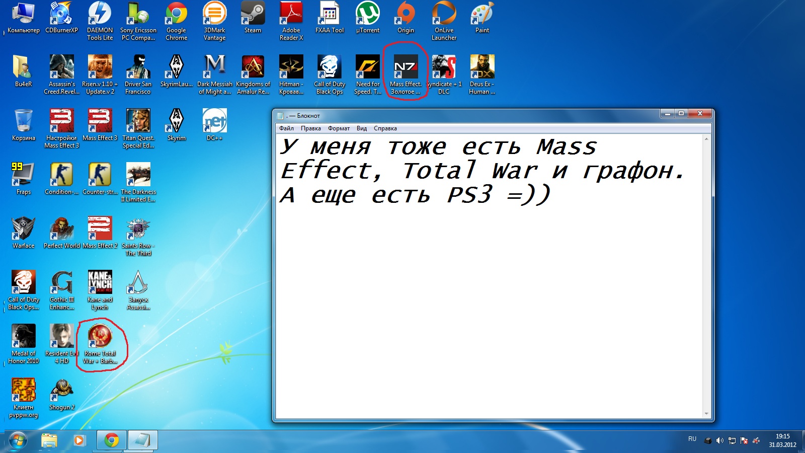Open the Perfect World shortcut

tap(61, 233)
